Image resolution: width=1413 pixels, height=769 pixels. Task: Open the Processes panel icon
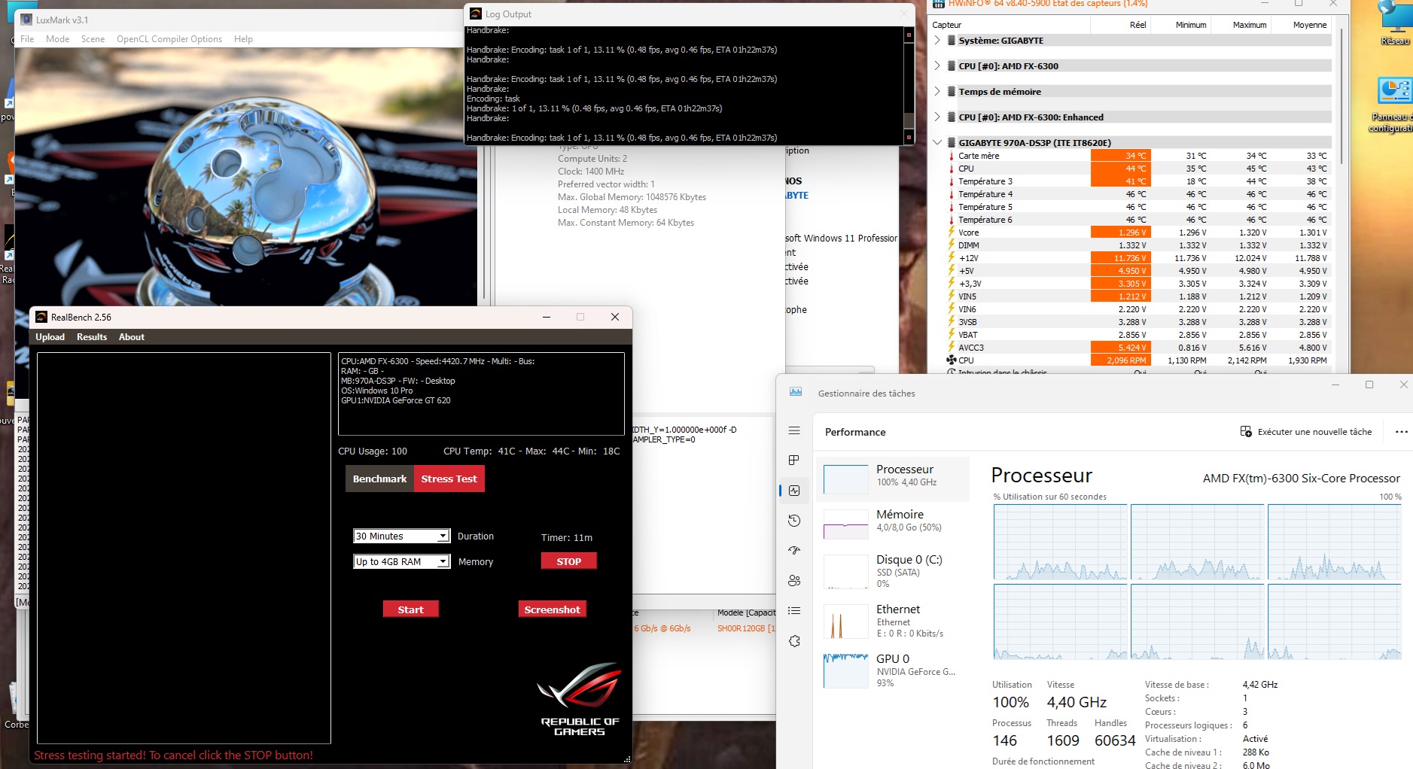click(795, 460)
